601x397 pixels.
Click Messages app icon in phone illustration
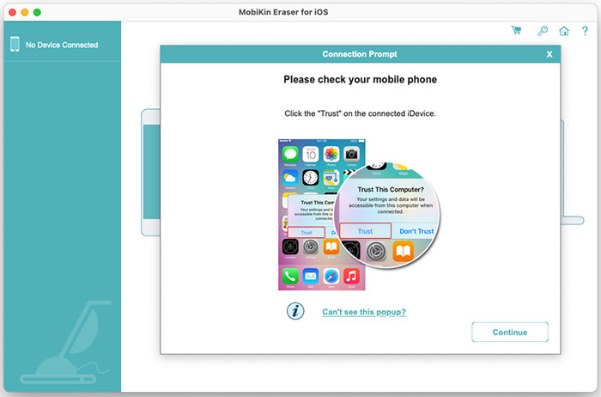[x=289, y=155]
